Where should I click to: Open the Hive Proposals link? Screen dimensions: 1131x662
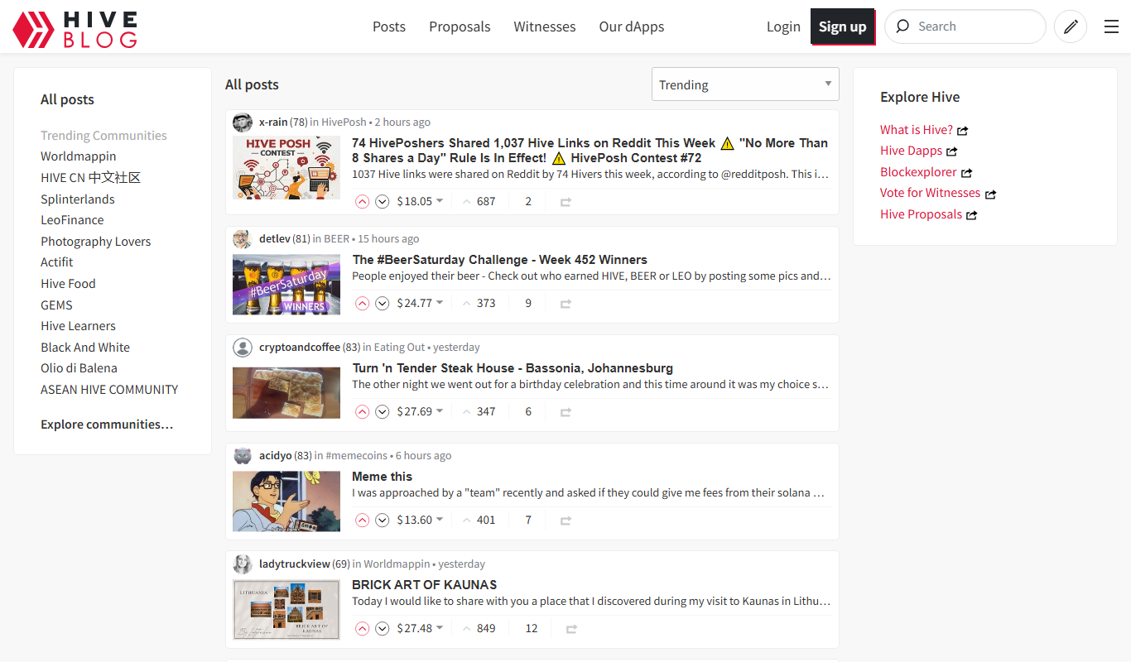[921, 214]
